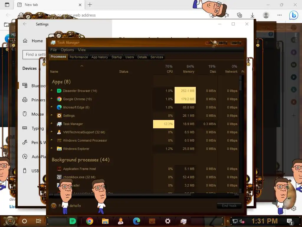
Task: Expand the Windows Explorer process row
Action: pyautogui.click(x=52, y=148)
